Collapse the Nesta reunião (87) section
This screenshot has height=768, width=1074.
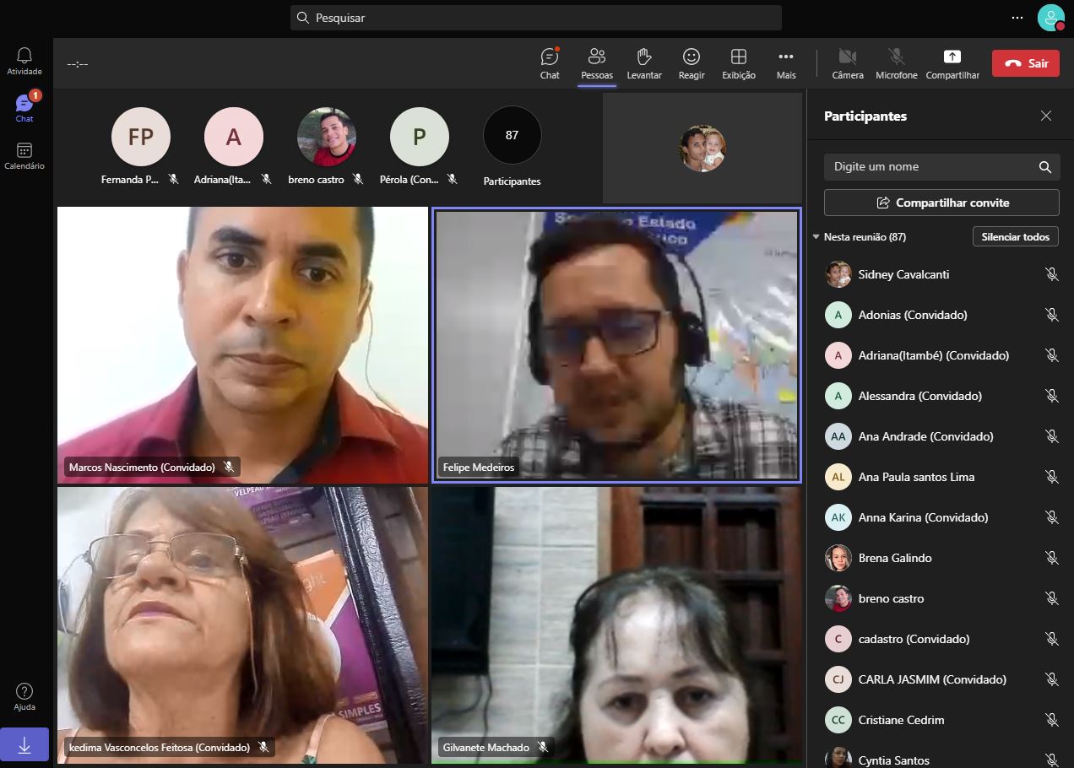[816, 237]
